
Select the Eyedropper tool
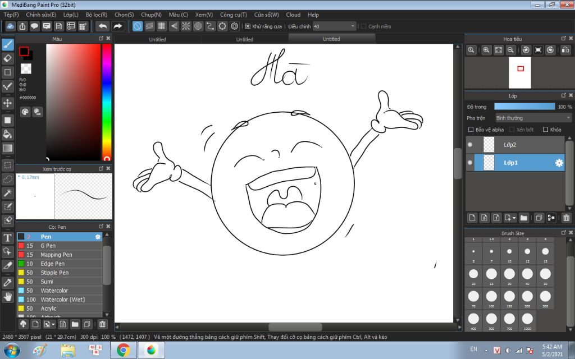[8, 283]
